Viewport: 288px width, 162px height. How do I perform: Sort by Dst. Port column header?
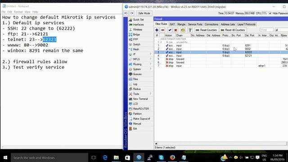251,35
